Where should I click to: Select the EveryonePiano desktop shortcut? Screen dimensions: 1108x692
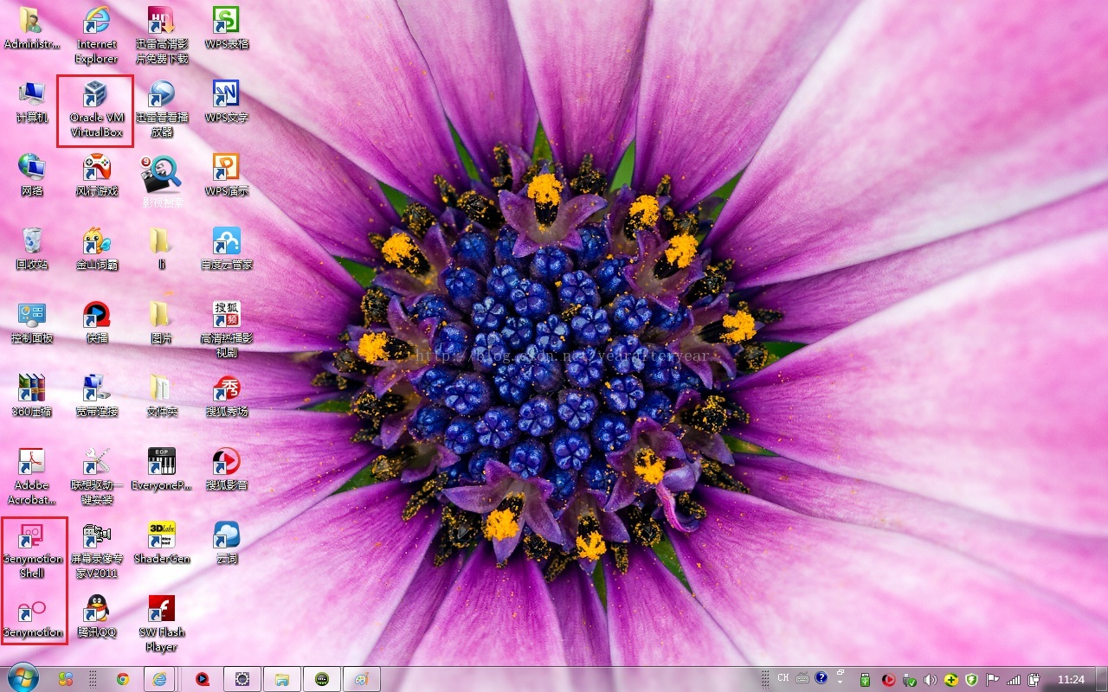(162, 470)
